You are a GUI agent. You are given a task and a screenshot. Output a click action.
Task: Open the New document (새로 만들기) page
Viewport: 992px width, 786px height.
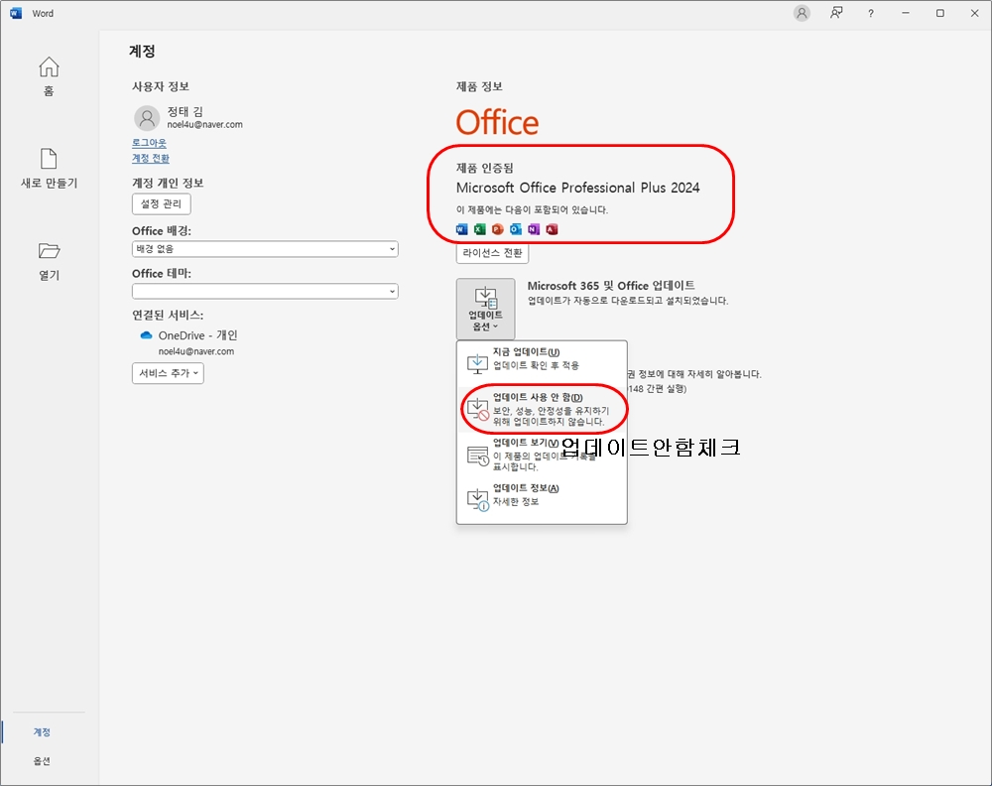coord(49,160)
